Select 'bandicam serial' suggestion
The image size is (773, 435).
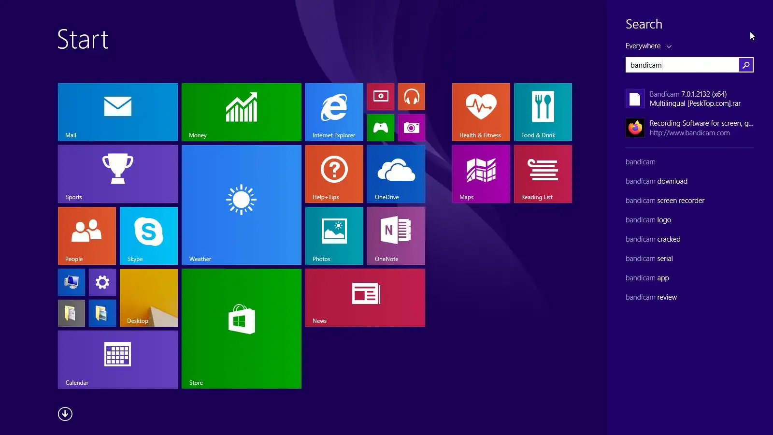[649, 259]
